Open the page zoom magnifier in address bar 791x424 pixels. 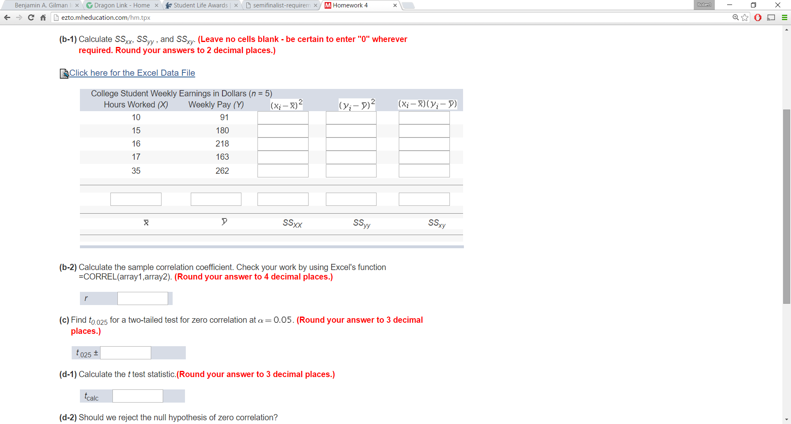point(735,18)
